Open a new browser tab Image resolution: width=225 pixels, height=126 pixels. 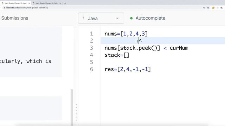65,3
